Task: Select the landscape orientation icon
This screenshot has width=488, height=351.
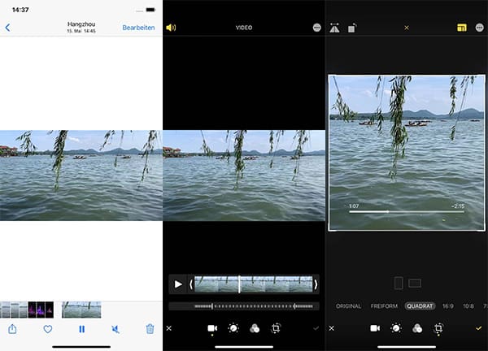Action: click(x=415, y=284)
